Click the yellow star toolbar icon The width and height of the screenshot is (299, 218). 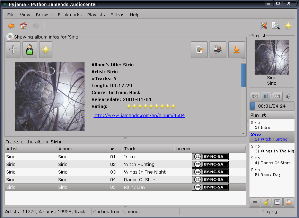pos(288,26)
